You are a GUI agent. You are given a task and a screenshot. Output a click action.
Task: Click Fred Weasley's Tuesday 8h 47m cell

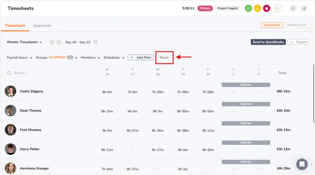[132, 130]
